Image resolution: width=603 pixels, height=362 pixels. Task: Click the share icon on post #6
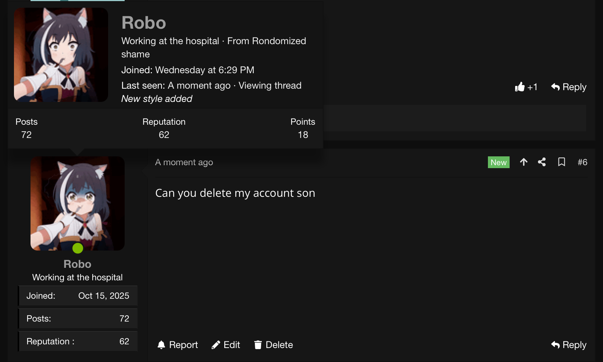[x=542, y=162]
